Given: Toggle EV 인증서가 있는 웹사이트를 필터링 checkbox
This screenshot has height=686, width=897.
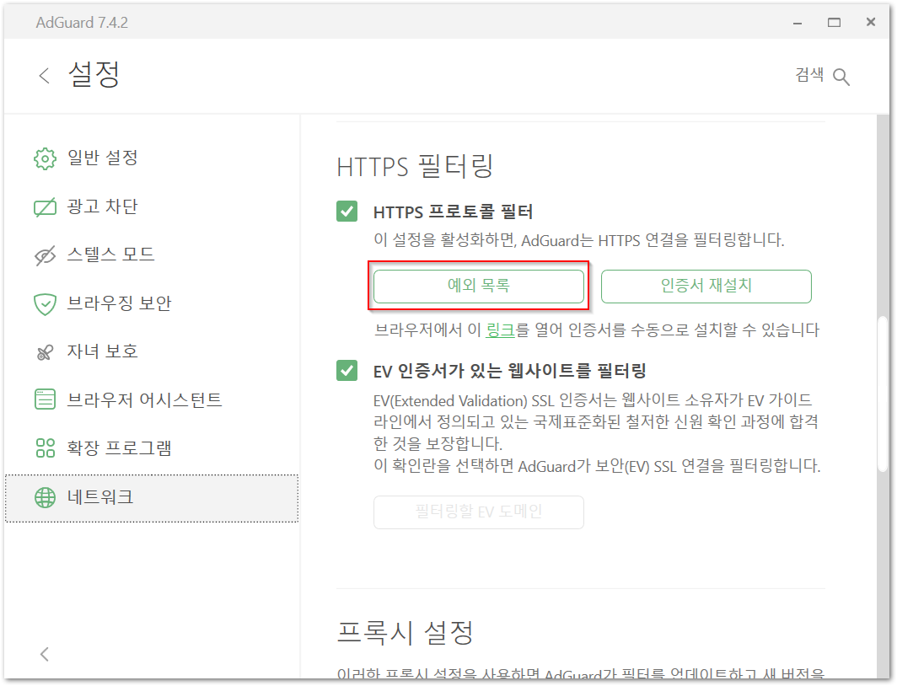Looking at the screenshot, I should point(346,371).
